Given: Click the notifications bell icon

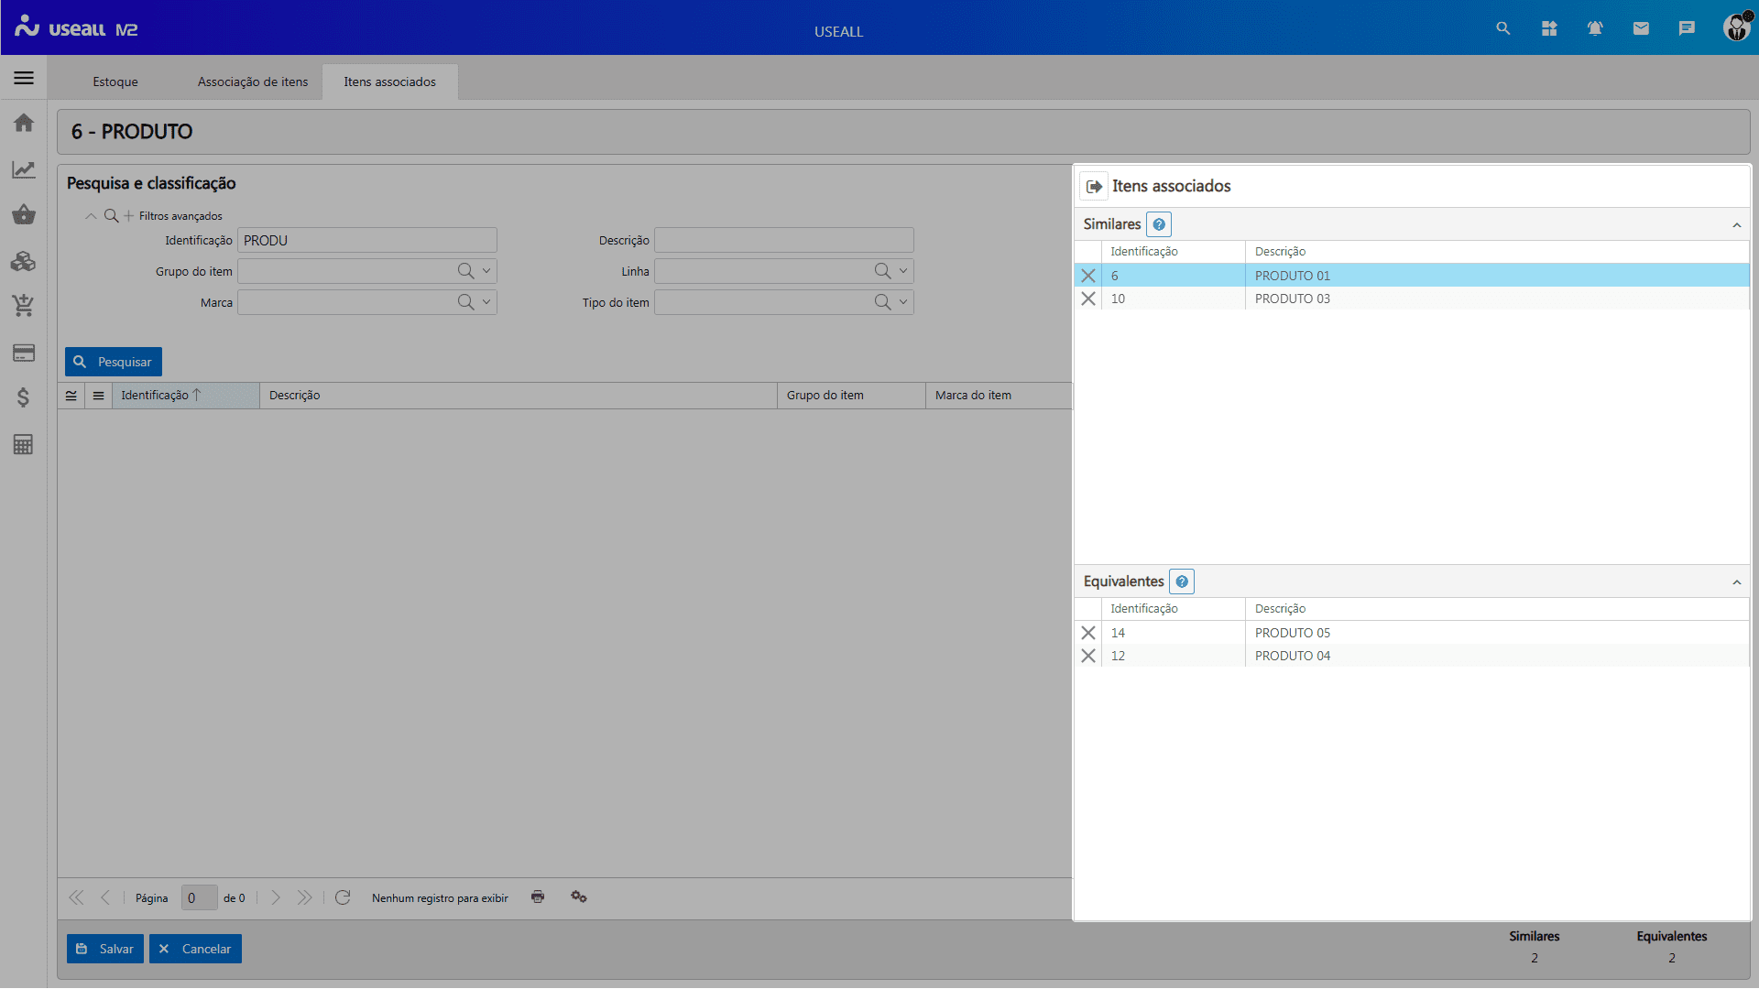Looking at the screenshot, I should (x=1595, y=28).
